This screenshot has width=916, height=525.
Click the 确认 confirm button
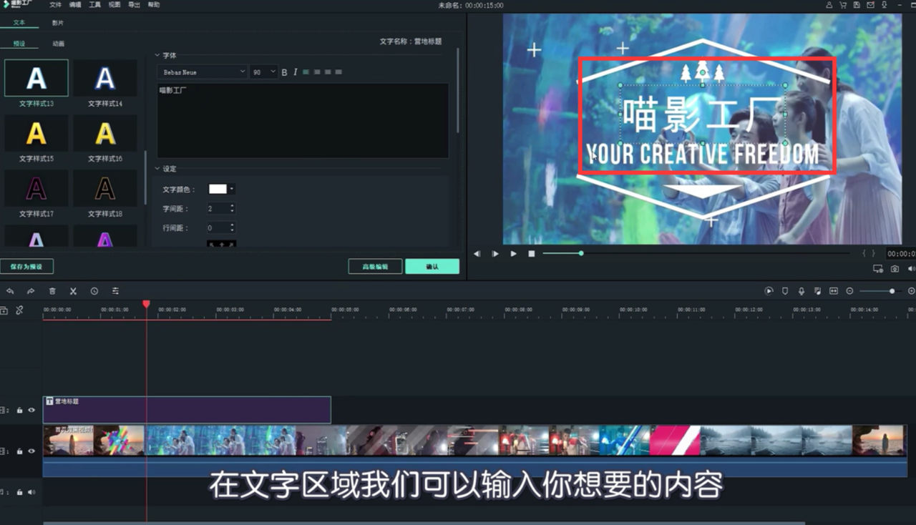pyautogui.click(x=432, y=265)
